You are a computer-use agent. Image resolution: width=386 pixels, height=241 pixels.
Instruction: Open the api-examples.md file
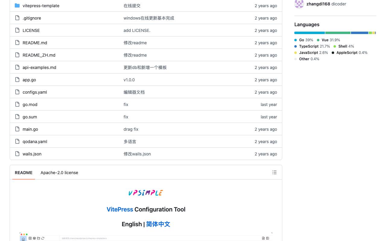39,67
